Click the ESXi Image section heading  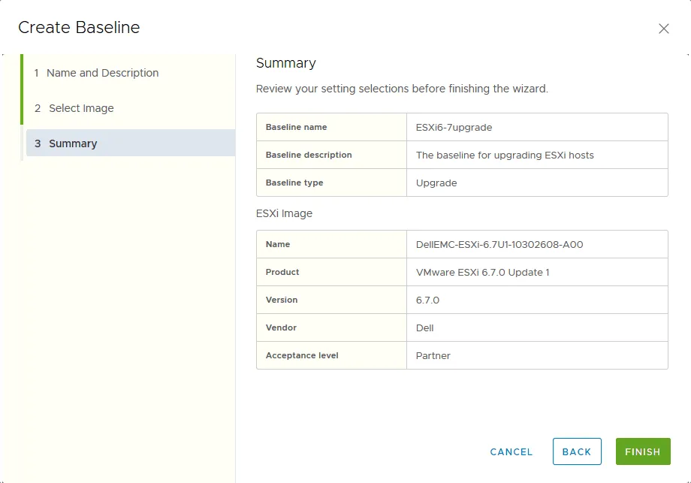click(284, 213)
